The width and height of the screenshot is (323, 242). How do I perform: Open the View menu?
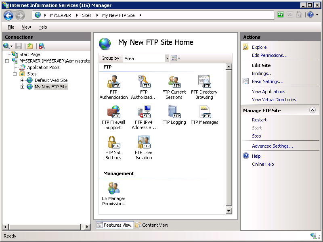click(x=26, y=27)
